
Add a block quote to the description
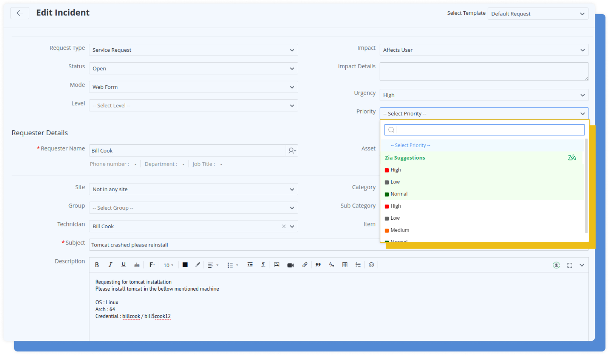tap(318, 265)
